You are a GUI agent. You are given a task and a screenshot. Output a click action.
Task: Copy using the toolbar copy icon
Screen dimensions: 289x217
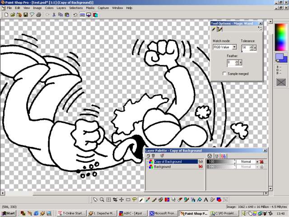click(61, 15)
